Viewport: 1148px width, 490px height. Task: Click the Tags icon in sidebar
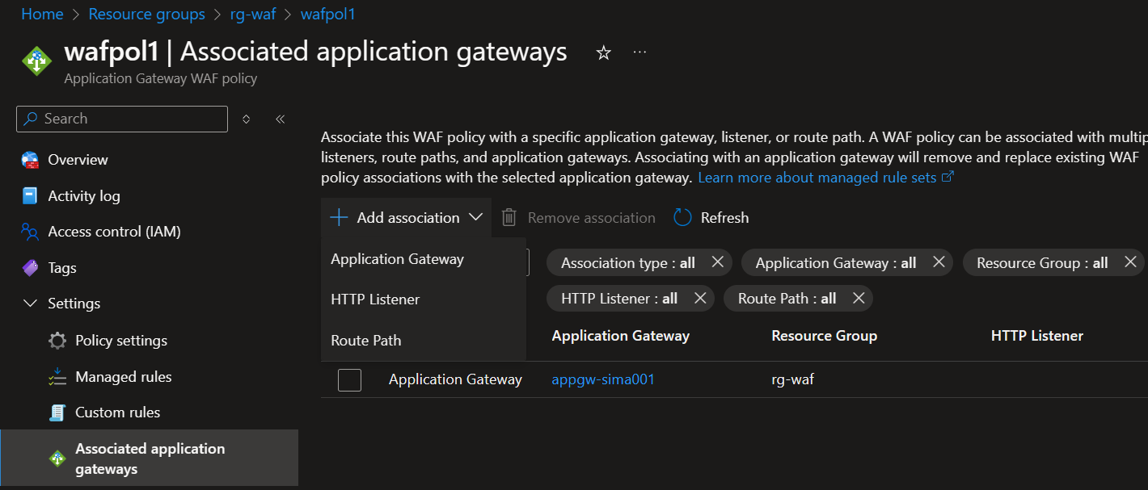(x=31, y=268)
